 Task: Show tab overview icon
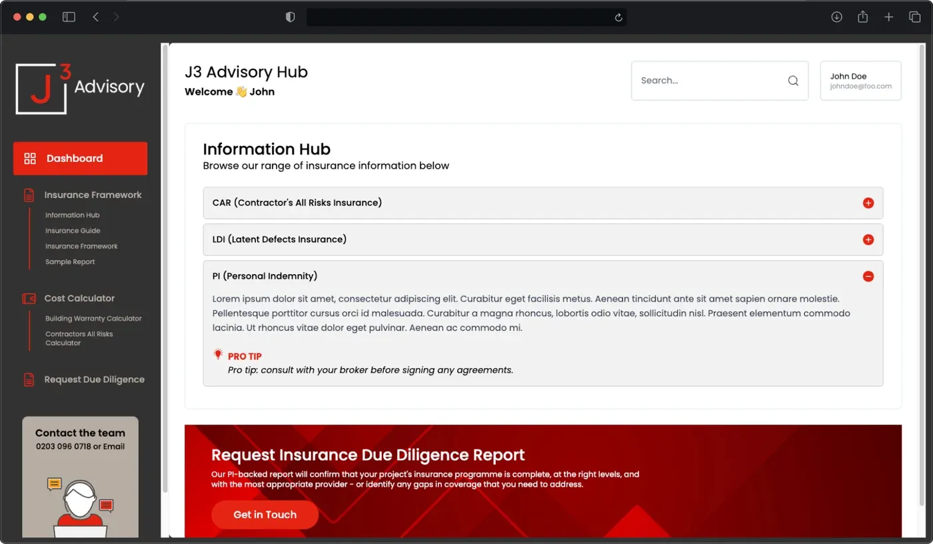click(915, 17)
